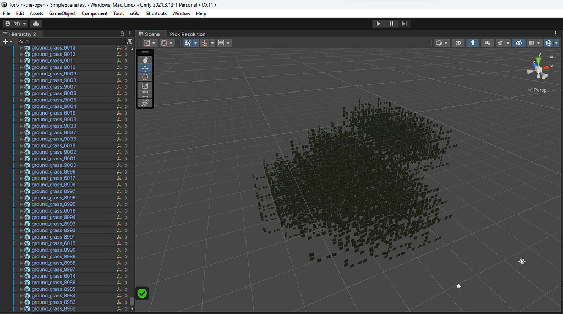The width and height of the screenshot is (563, 314).
Task: Select the Hand view tool
Action: click(145, 59)
